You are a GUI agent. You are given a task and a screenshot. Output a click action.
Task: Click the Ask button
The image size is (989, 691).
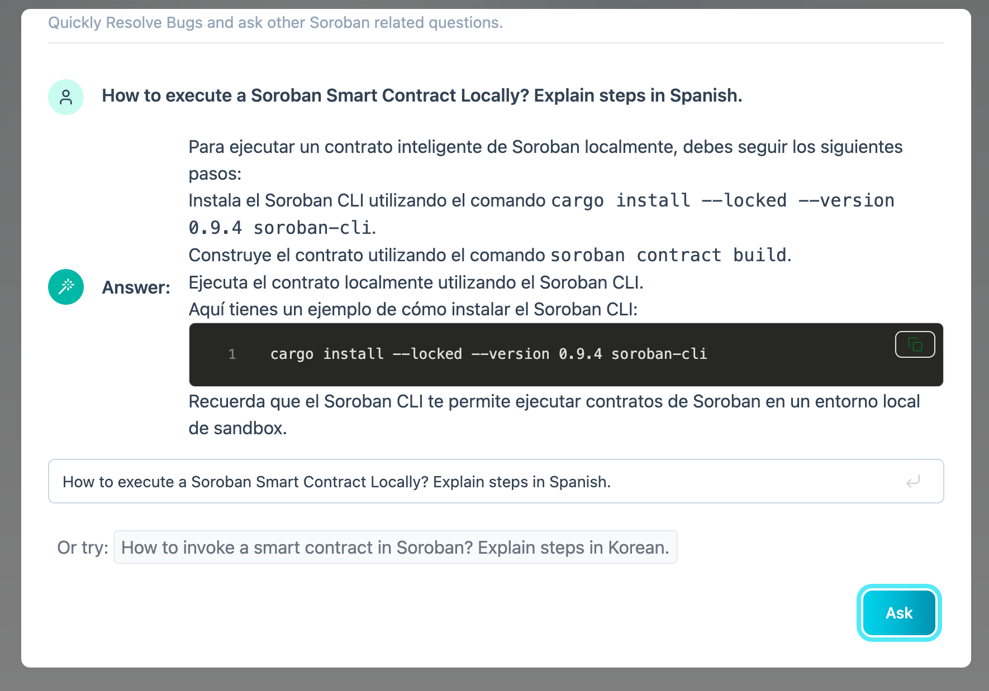pos(899,613)
